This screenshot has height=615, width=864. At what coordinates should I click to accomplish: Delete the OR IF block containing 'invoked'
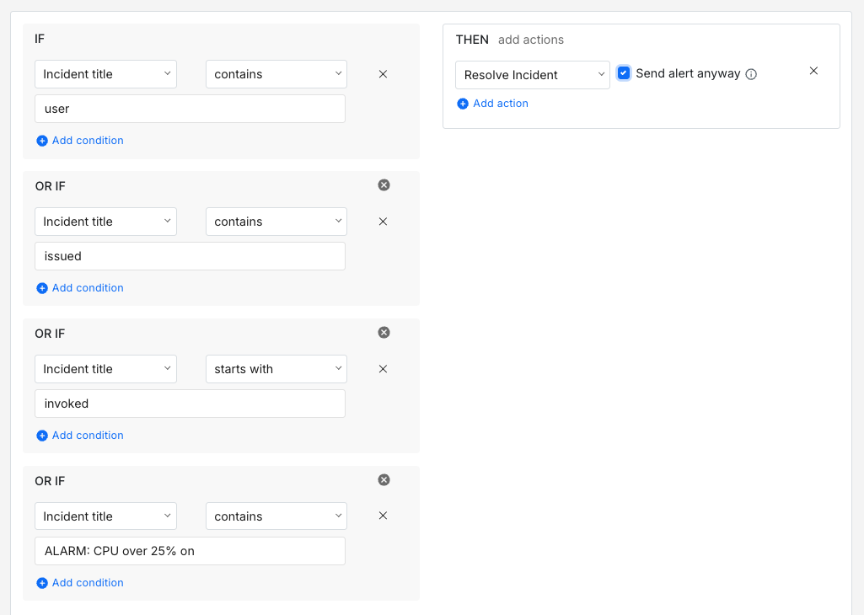tap(384, 332)
